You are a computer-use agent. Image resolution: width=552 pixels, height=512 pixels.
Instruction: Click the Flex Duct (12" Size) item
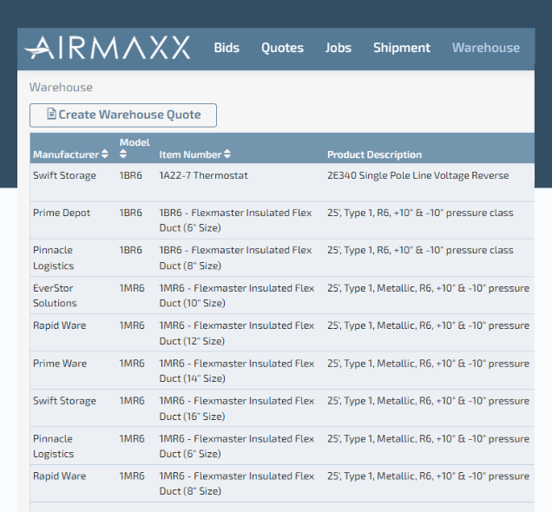pyautogui.click(x=236, y=333)
